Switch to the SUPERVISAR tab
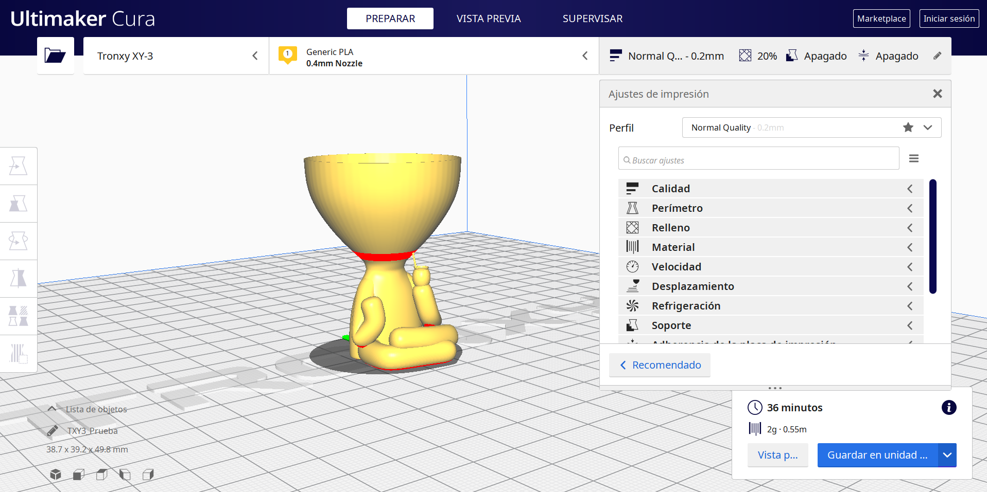 pos(593,19)
